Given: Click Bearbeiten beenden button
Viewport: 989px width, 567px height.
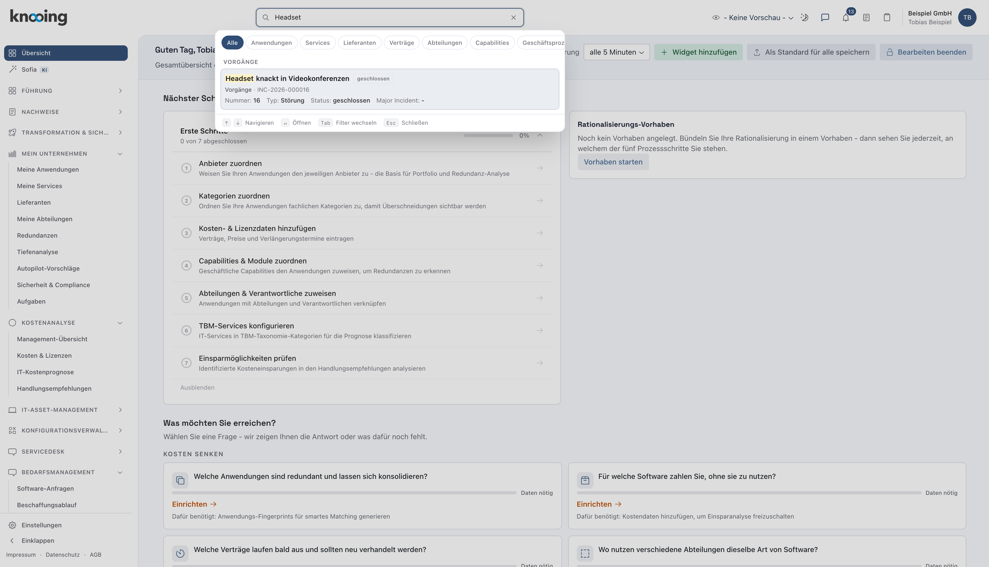Looking at the screenshot, I should [926, 52].
